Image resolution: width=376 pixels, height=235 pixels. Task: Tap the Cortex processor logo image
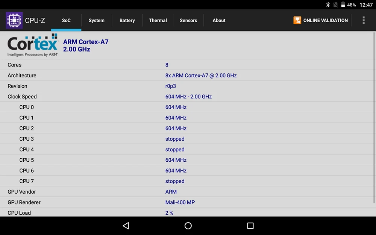pos(33,45)
